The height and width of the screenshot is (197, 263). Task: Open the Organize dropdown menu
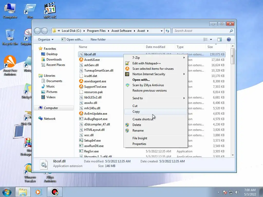point(46,39)
